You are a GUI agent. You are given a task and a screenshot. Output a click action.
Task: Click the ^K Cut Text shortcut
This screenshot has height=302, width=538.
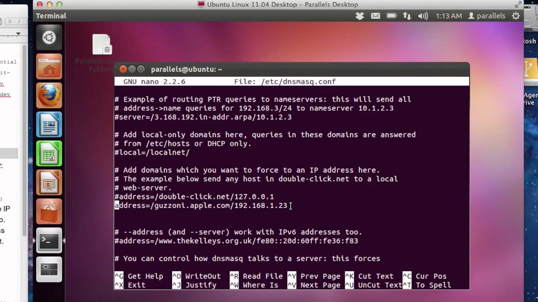(369, 276)
